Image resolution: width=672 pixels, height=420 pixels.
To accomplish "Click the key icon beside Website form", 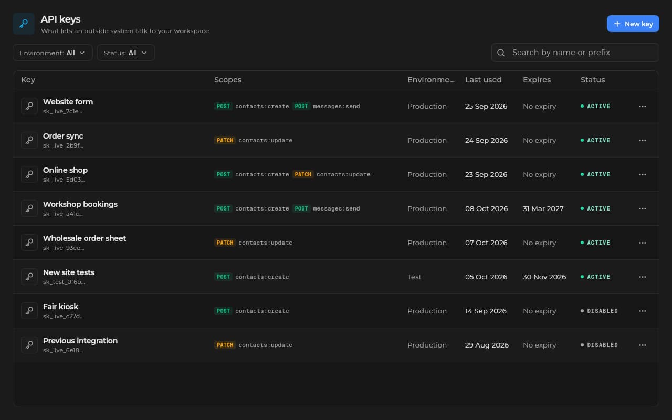I will point(29,106).
